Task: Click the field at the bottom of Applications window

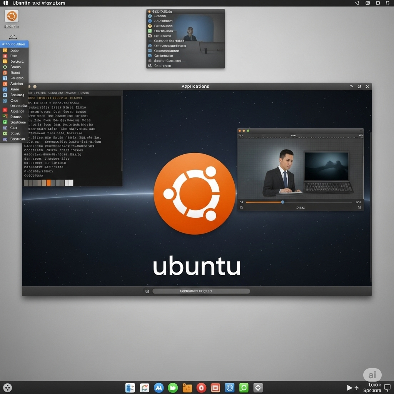Action: point(201,291)
